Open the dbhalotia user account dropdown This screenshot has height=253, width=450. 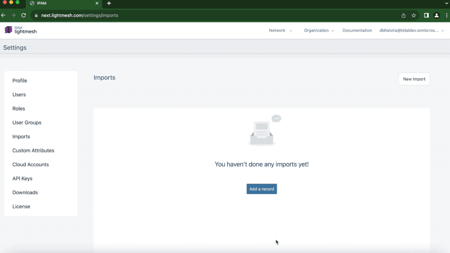pyautogui.click(x=411, y=31)
